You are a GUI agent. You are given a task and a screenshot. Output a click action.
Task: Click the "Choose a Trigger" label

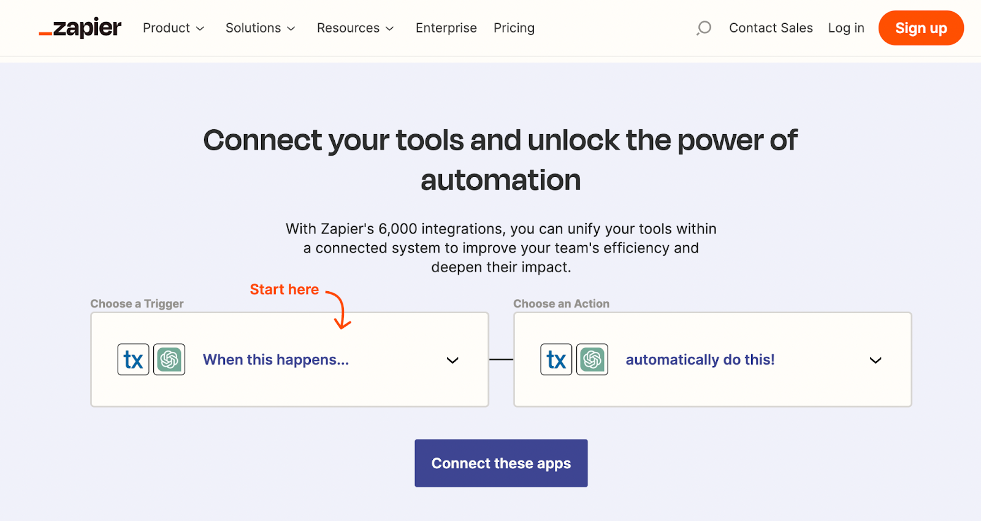tap(137, 303)
